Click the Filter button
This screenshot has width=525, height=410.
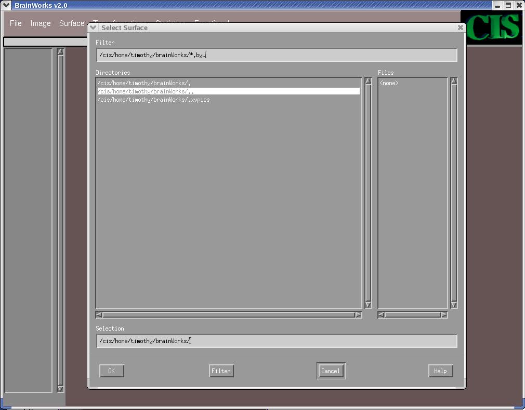point(221,371)
